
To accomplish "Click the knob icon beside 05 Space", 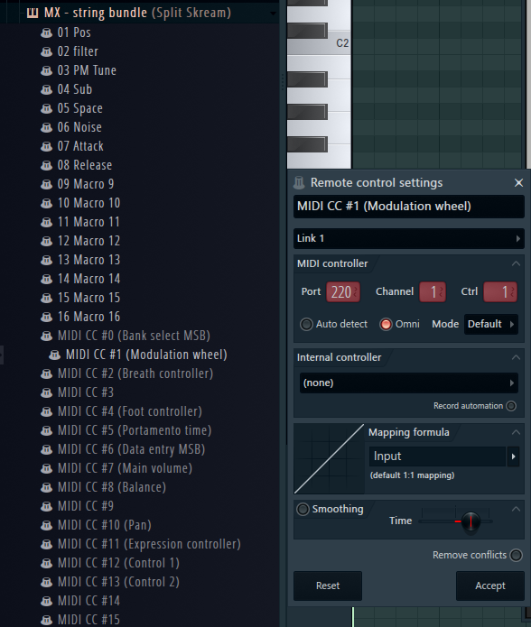I will click(46, 108).
